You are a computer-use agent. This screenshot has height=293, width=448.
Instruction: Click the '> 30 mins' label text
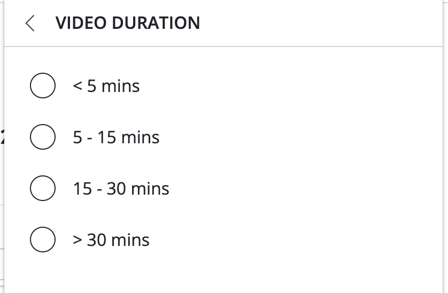click(x=111, y=240)
